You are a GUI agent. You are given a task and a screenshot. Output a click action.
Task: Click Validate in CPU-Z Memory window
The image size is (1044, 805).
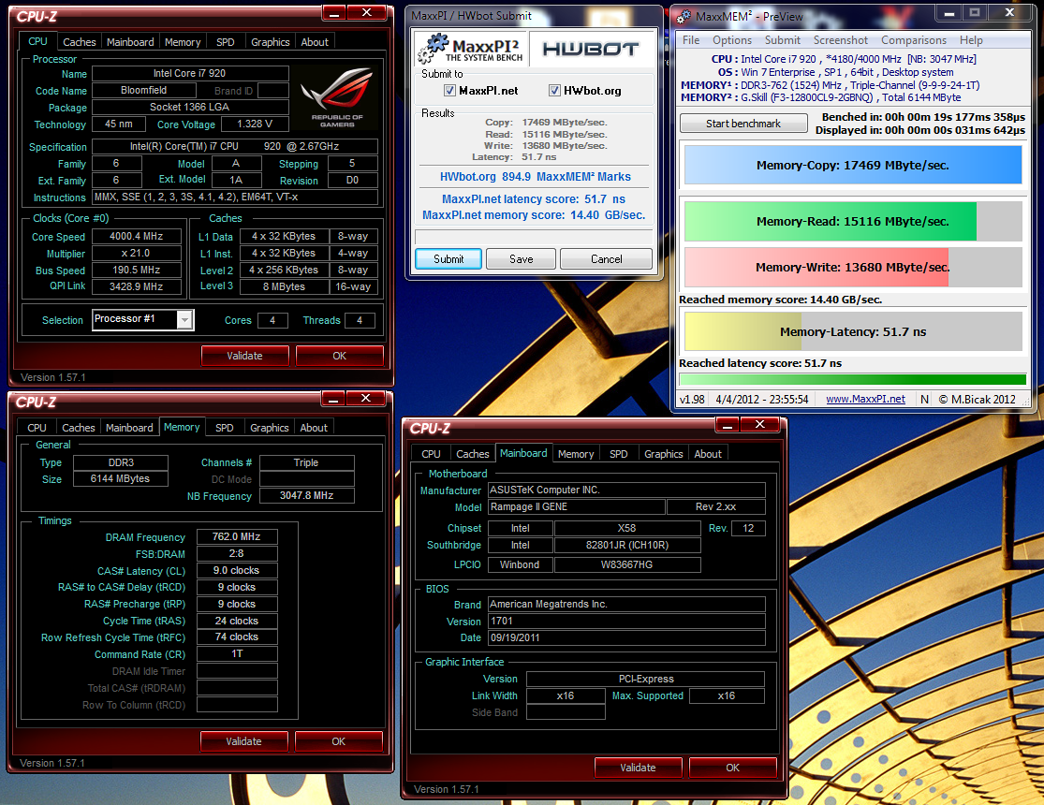coord(243,741)
